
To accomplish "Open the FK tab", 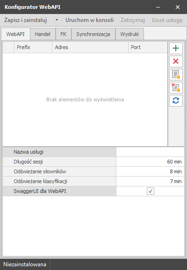I will (63, 34).
